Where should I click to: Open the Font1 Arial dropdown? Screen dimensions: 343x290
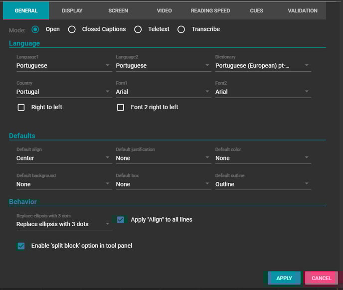click(x=163, y=92)
